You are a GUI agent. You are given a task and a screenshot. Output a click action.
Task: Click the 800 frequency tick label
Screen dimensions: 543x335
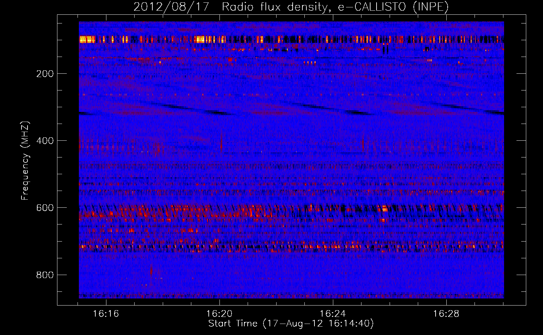coord(45,275)
